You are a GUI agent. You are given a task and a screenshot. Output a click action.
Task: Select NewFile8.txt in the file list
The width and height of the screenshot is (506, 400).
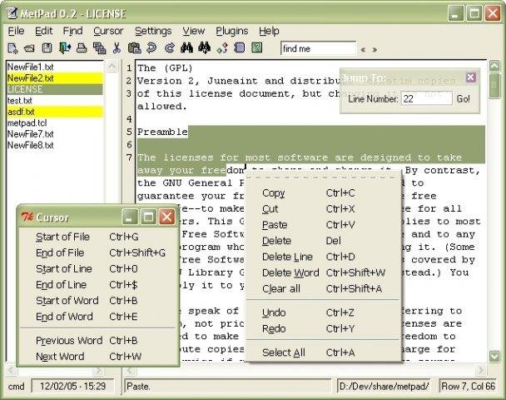pyautogui.click(x=55, y=145)
